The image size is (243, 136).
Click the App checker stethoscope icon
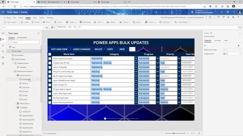210,17
